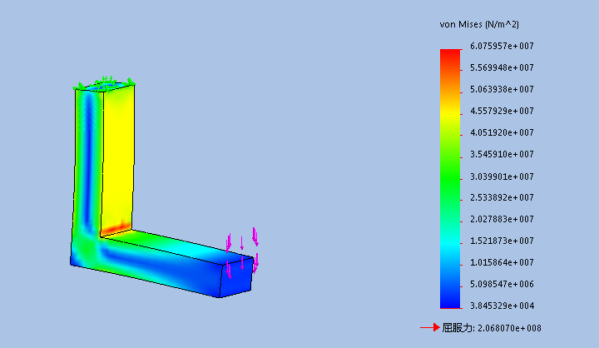Viewport: 599px width, 348px height.
Task: Select legend value 5.098547e+006
Action: 502,284
